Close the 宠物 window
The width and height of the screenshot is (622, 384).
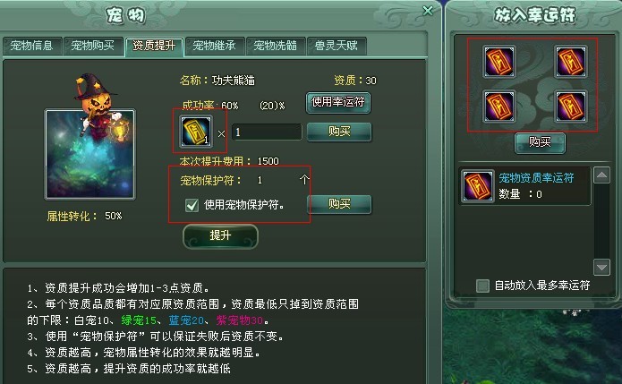428,11
